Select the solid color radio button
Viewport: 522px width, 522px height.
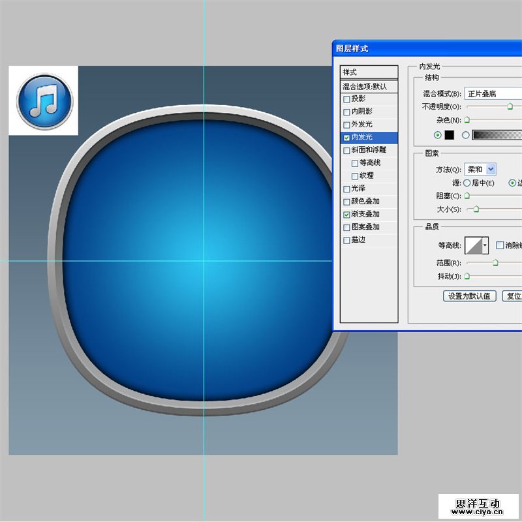pos(438,135)
